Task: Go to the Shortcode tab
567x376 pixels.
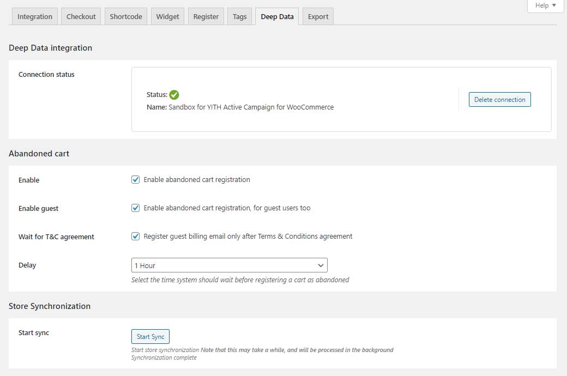Action: (126, 16)
